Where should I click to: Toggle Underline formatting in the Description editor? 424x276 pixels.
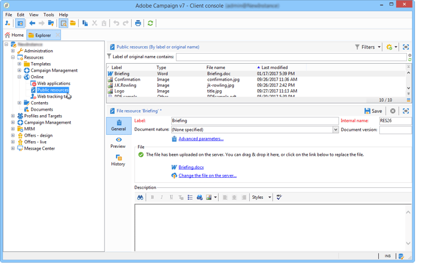click(171, 198)
